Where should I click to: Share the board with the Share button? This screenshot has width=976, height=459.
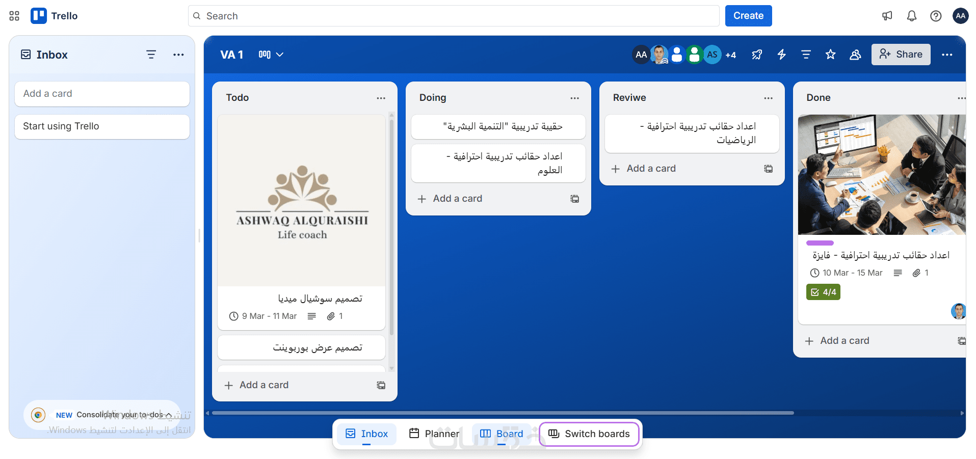tap(901, 55)
